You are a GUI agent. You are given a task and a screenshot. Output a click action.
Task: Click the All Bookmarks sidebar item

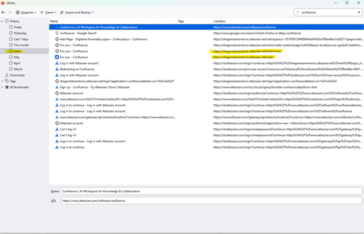click(x=19, y=87)
